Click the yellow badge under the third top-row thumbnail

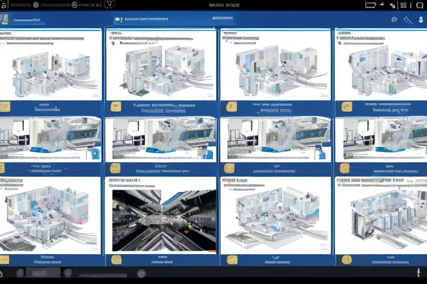[x=231, y=106]
